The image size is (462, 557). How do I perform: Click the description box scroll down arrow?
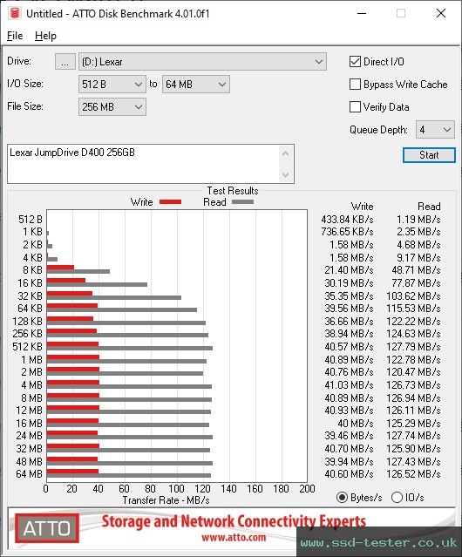[x=286, y=175]
